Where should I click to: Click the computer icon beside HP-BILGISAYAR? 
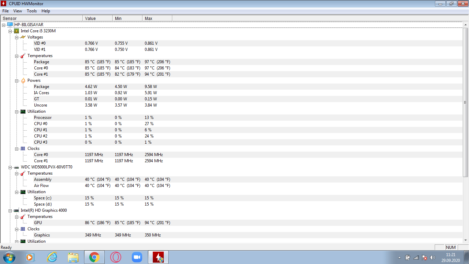pyautogui.click(x=10, y=25)
